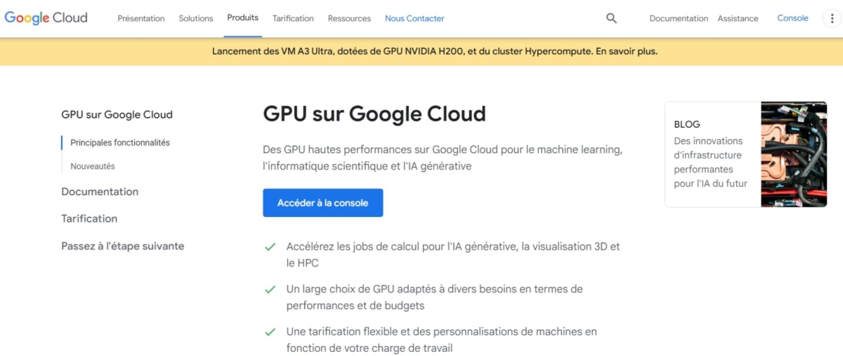Select the Présentation menu item
This screenshot has height=356, width=843.
click(x=141, y=19)
